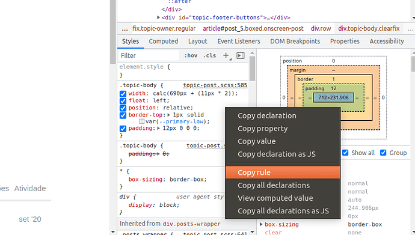This screenshot has width=415, height=235.
Task: Open the Atividade link on the page
Action: (x=30, y=189)
